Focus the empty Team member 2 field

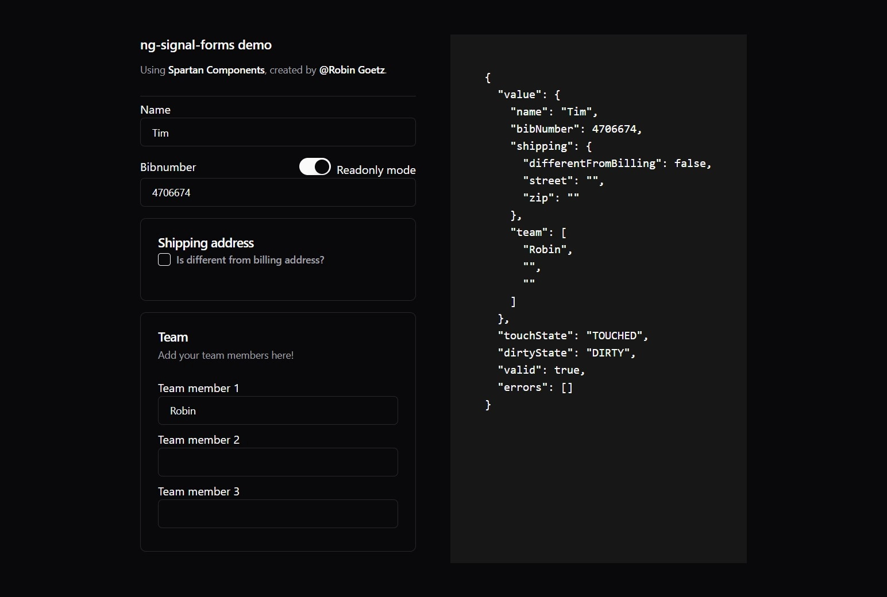tap(278, 462)
